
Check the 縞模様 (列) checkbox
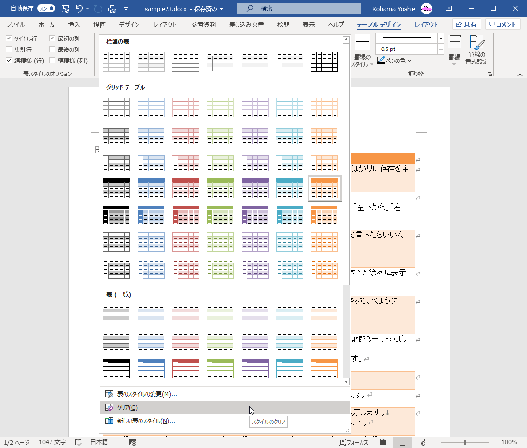click(52, 61)
